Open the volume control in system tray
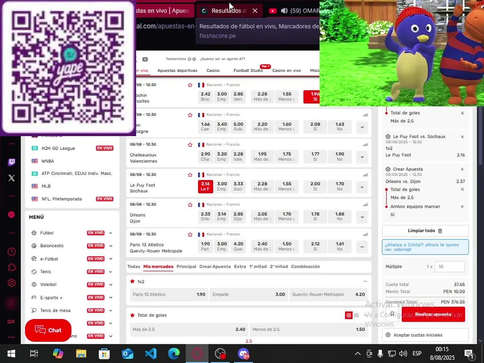The width and height of the screenshot is (484, 363). pos(402,353)
